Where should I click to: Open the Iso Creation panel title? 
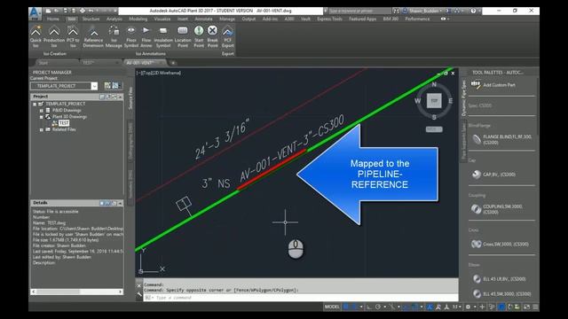[x=55, y=53]
